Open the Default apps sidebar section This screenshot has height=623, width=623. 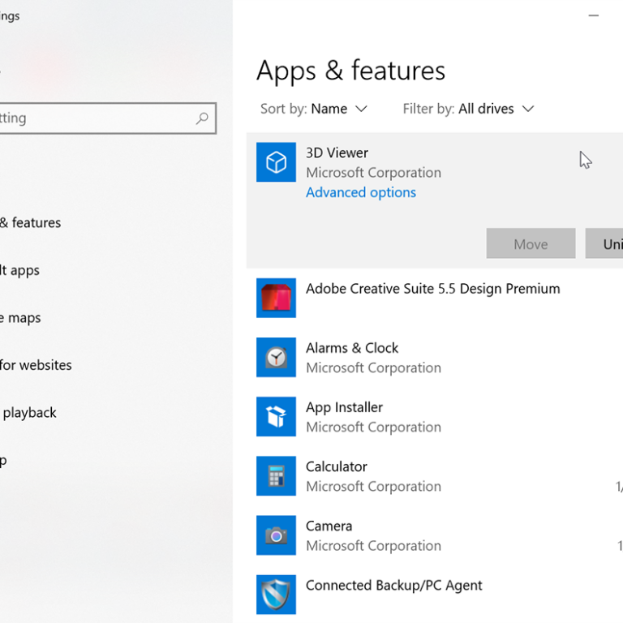pos(19,270)
